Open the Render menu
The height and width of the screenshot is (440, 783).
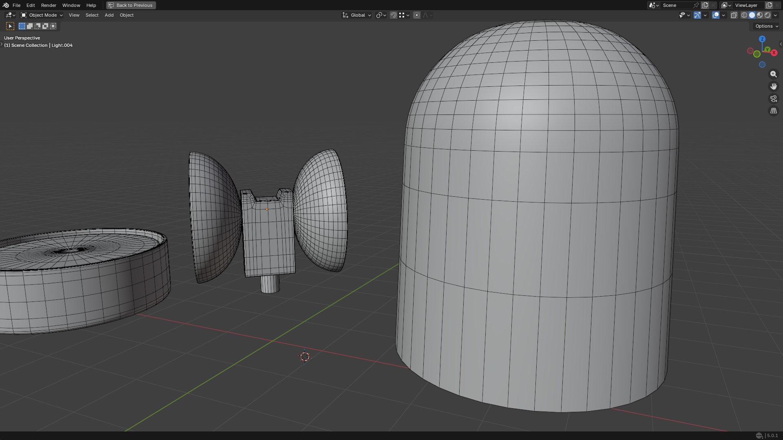49,5
